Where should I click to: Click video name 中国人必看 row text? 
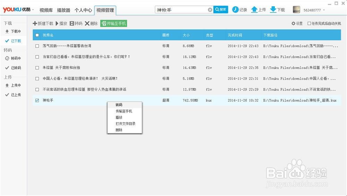click(80, 79)
